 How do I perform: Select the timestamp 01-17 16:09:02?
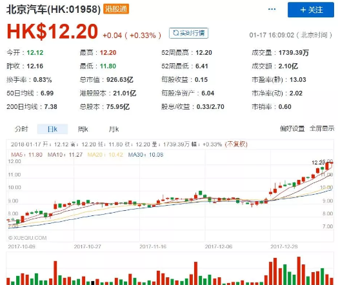point(272,35)
